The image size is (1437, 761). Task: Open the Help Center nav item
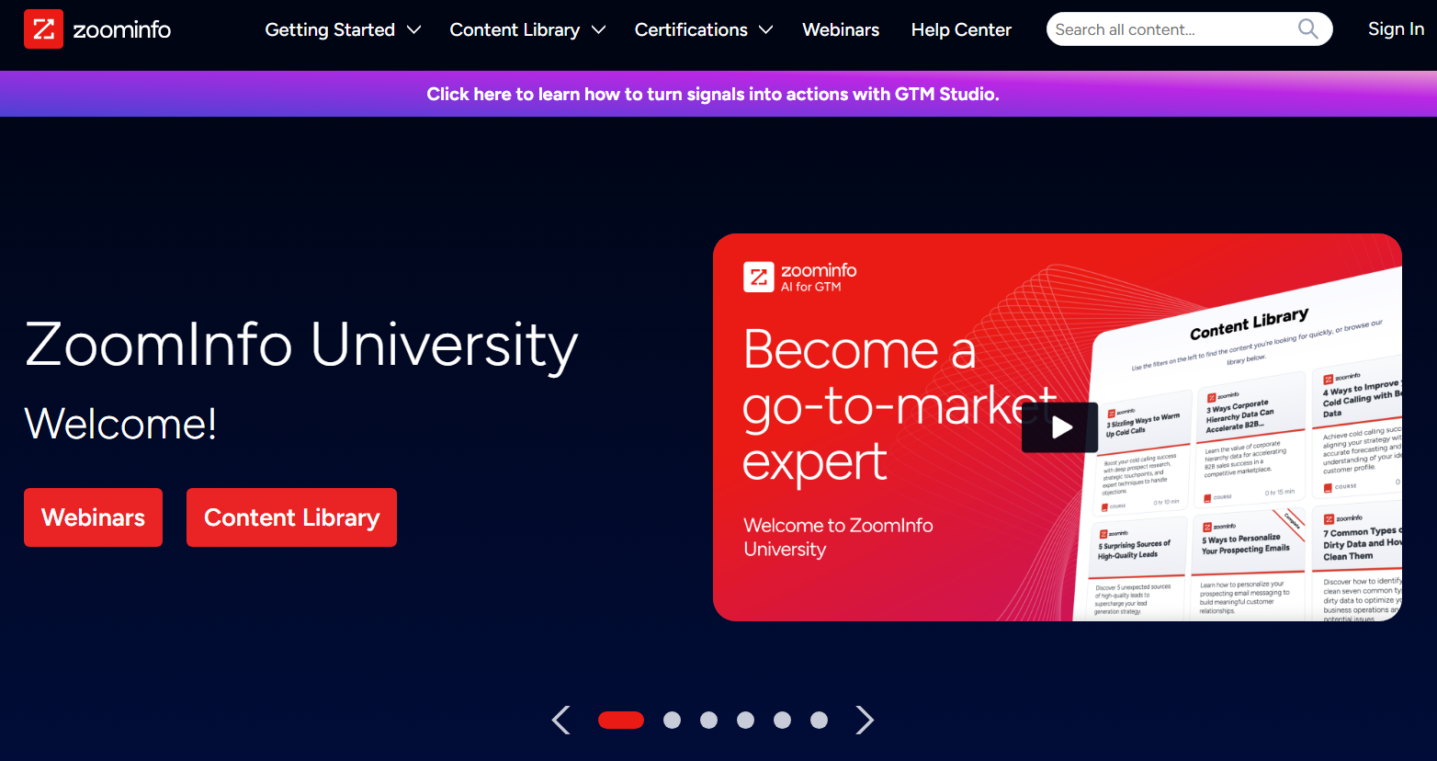(961, 29)
